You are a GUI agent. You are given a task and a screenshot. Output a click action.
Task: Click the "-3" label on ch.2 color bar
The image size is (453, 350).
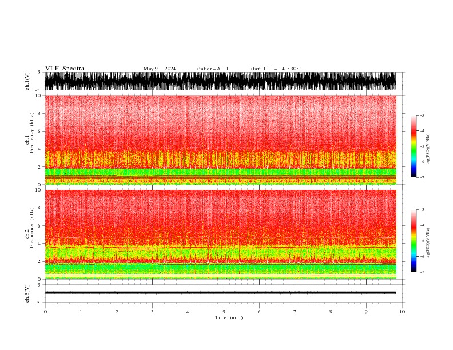click(x=422, y=210)
